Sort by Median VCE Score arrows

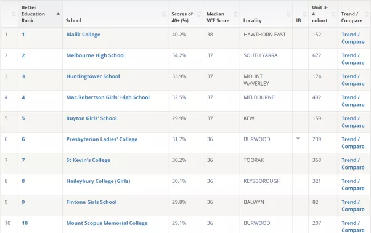click(x=235, y=14)
